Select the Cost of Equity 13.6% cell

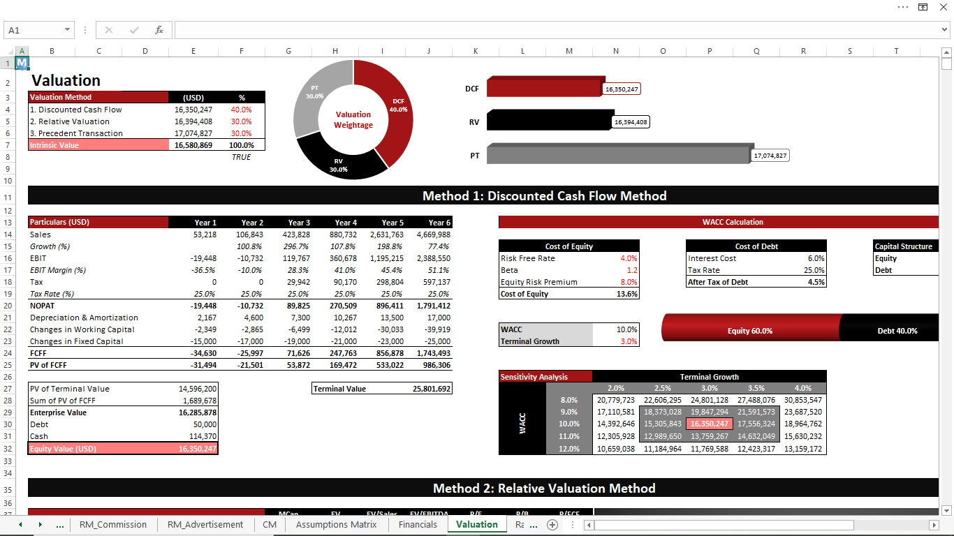616,294
